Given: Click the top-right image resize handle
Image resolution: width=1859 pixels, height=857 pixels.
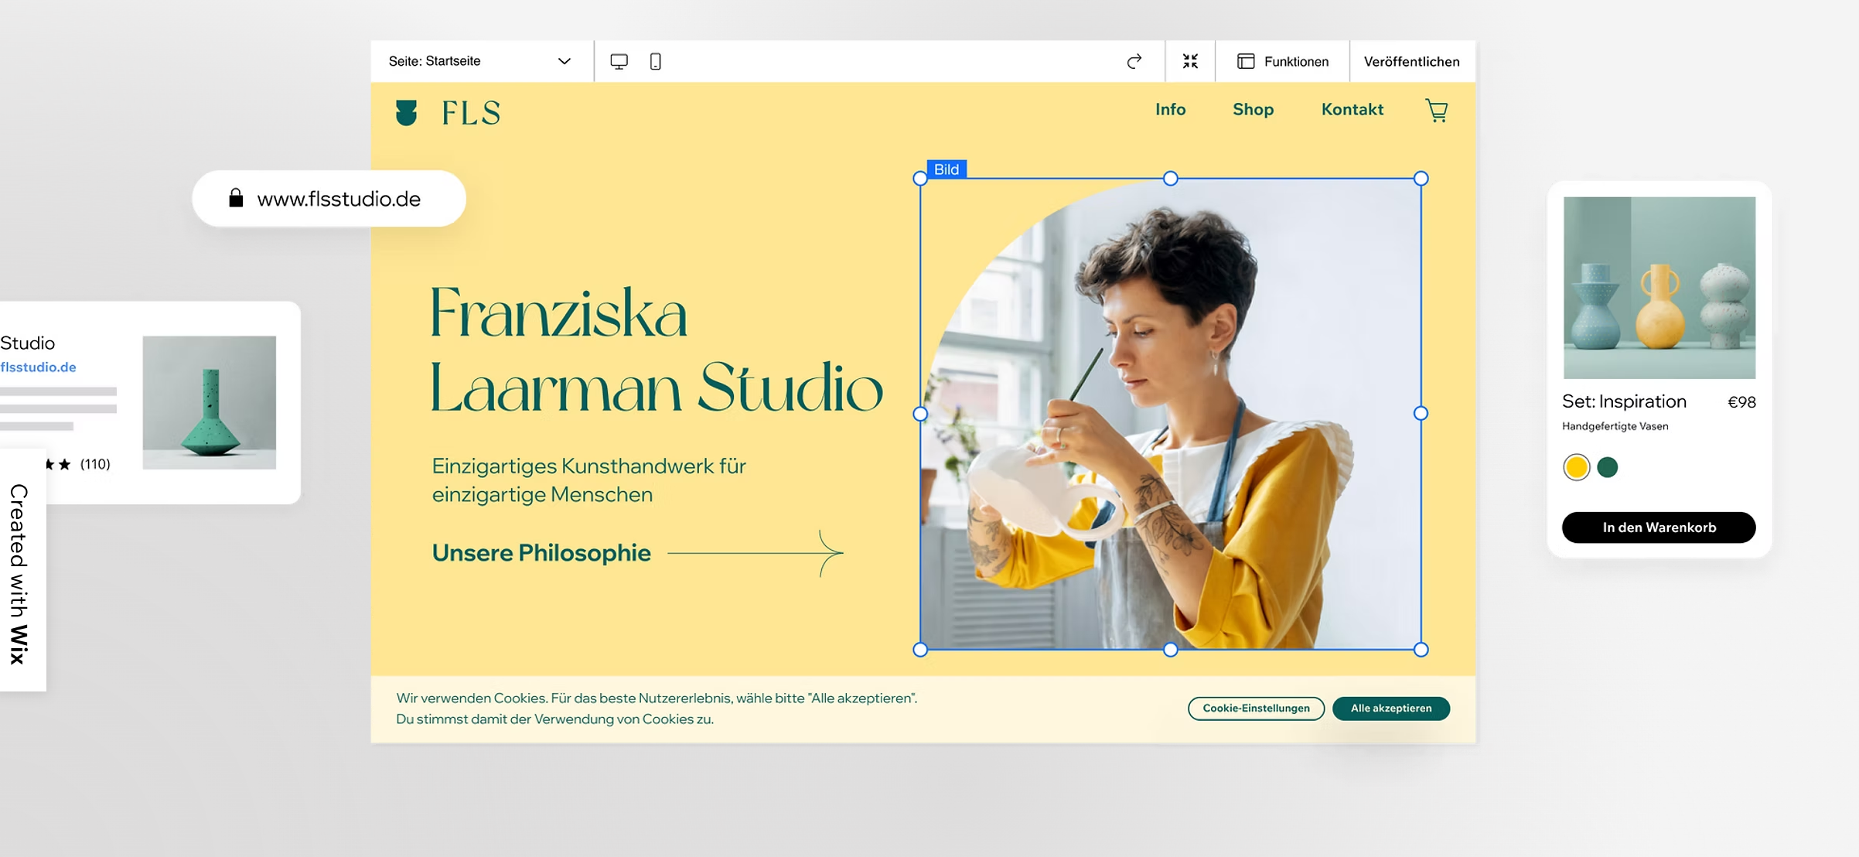Looking at the screenshot, I should [x=1421, y=179].
